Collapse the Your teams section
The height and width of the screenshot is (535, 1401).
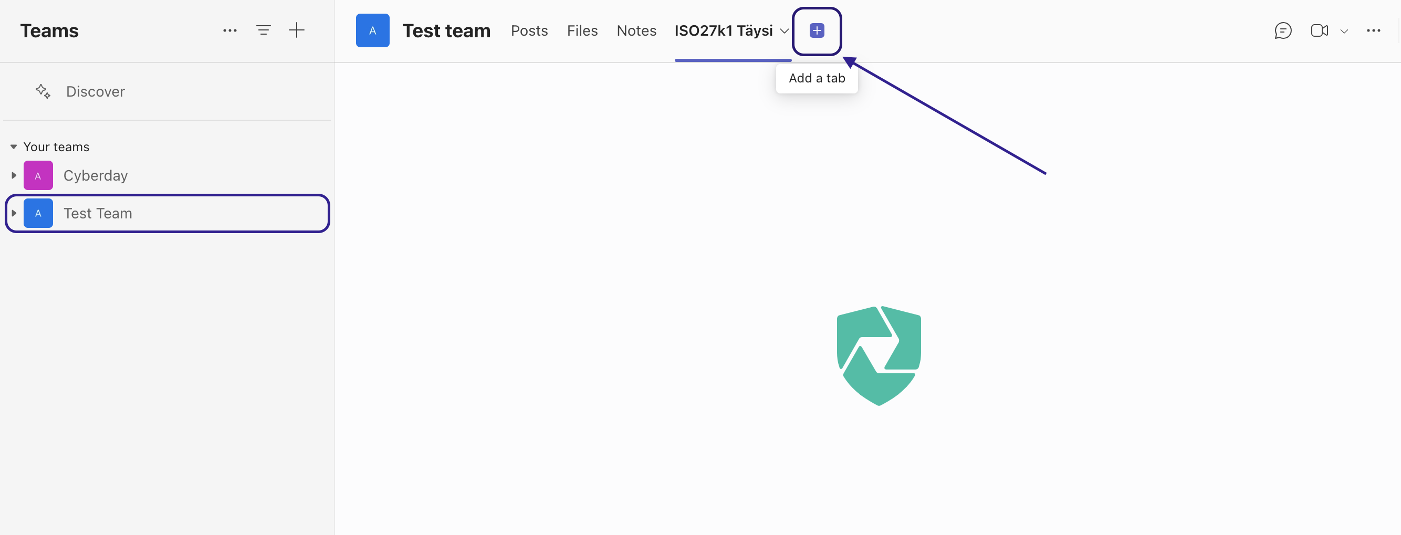(14, 147)
